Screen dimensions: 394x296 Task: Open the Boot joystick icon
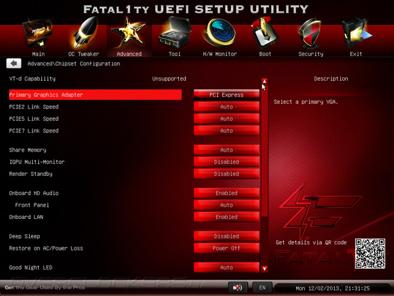tap(264, 33)
